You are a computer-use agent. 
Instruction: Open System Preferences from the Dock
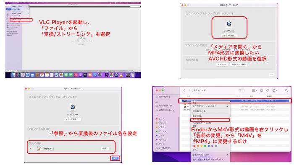[x=100, y=75]
